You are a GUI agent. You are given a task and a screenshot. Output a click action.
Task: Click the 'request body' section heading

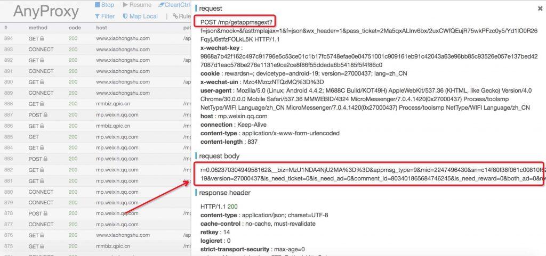[220, 155]
